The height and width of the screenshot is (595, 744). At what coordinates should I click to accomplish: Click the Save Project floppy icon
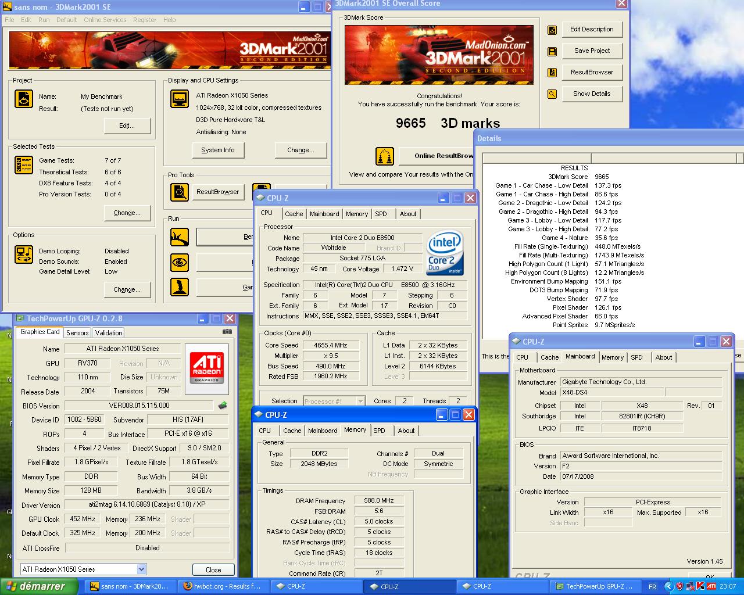(552, 51)
